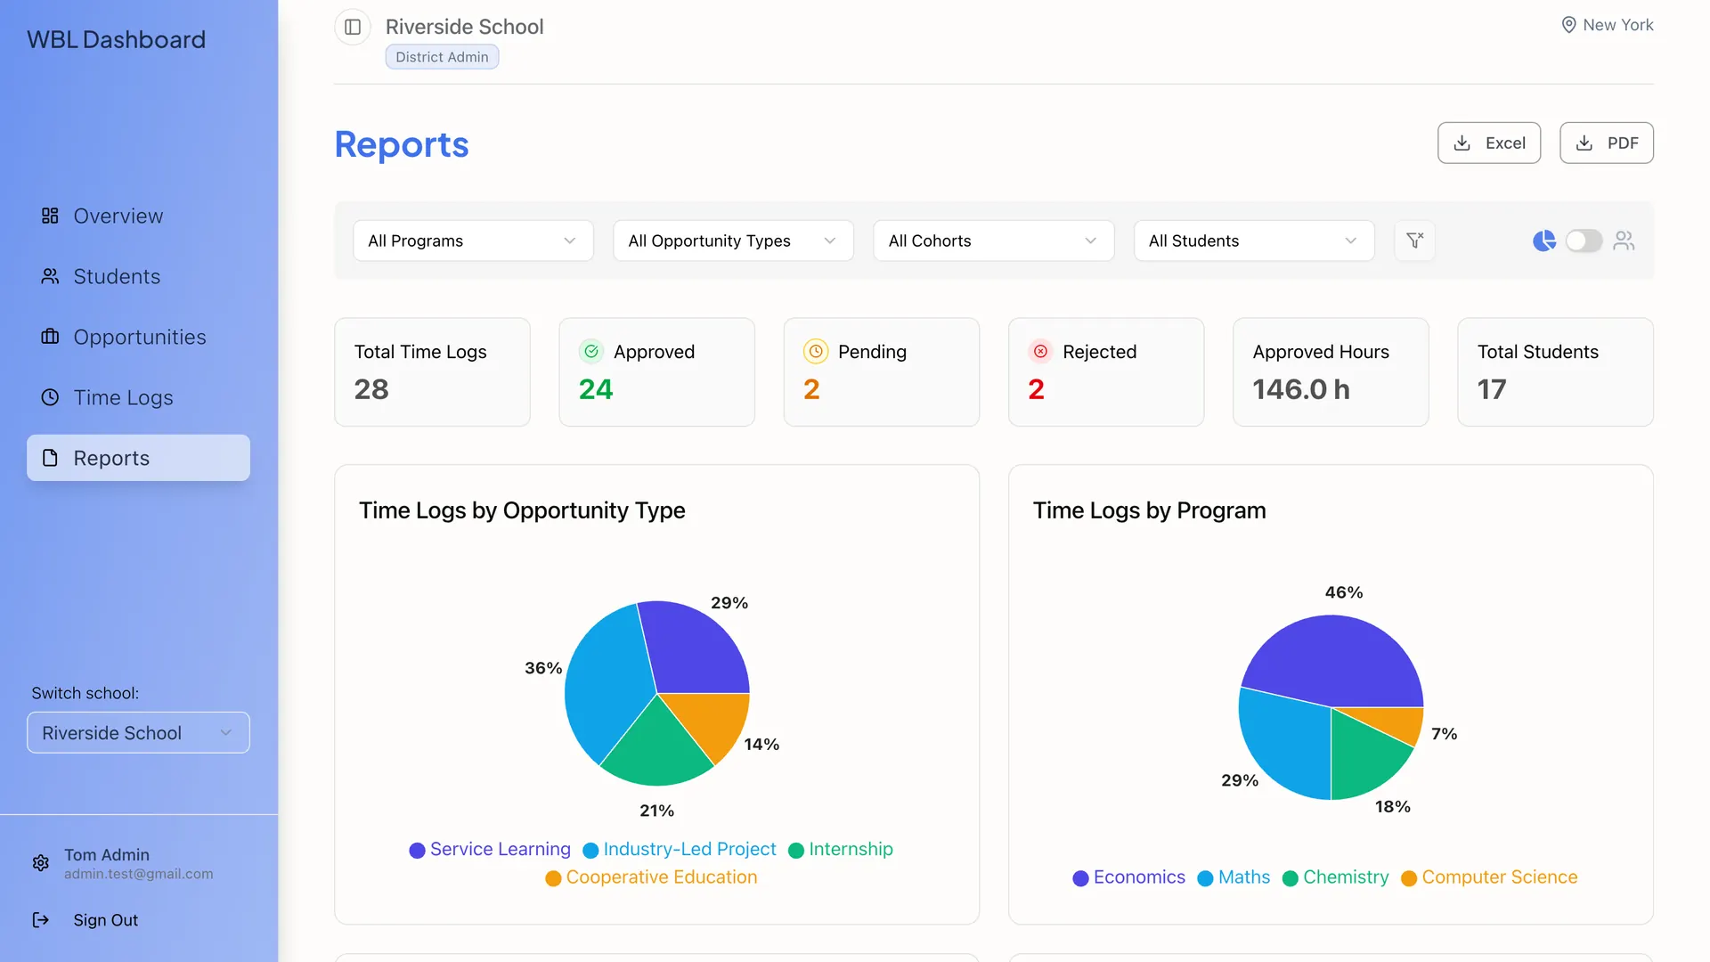
Task: Click the pie chart view icon
Action: click(x=1543, y=240)
